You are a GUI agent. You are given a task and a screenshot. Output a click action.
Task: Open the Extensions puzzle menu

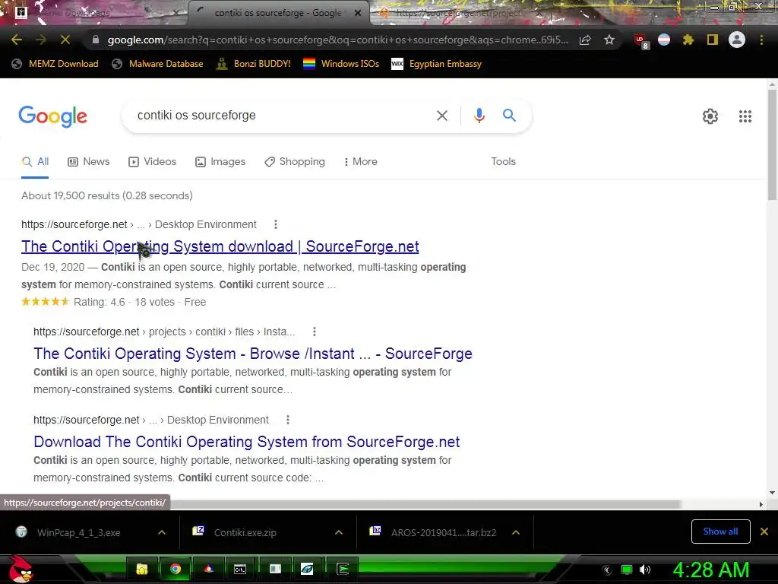tap(688, 40)
